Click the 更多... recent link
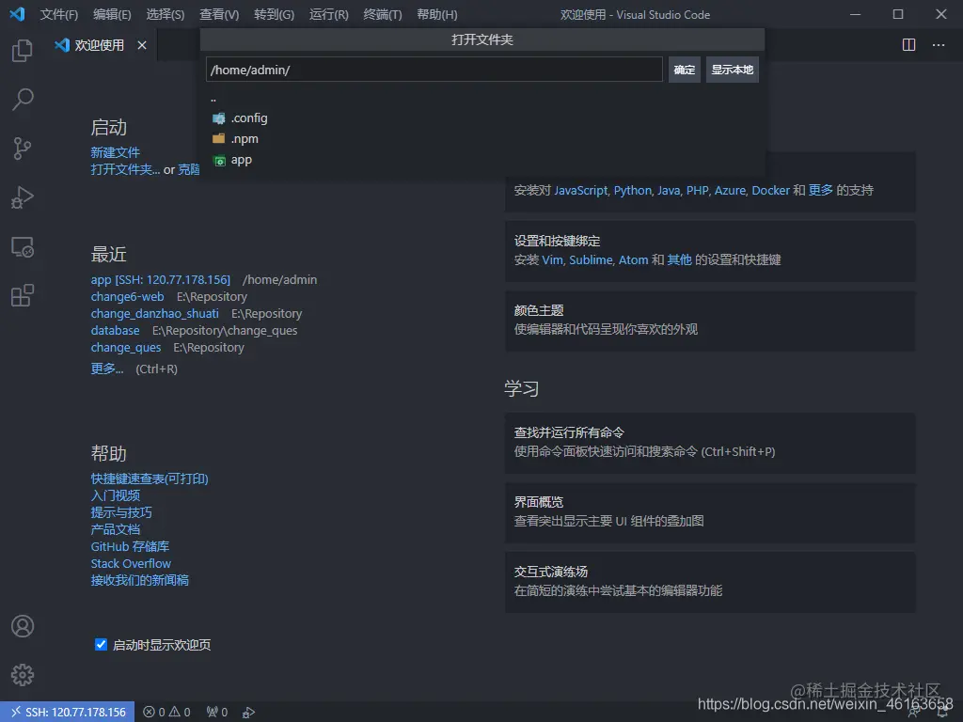 (x=107, y=369)
